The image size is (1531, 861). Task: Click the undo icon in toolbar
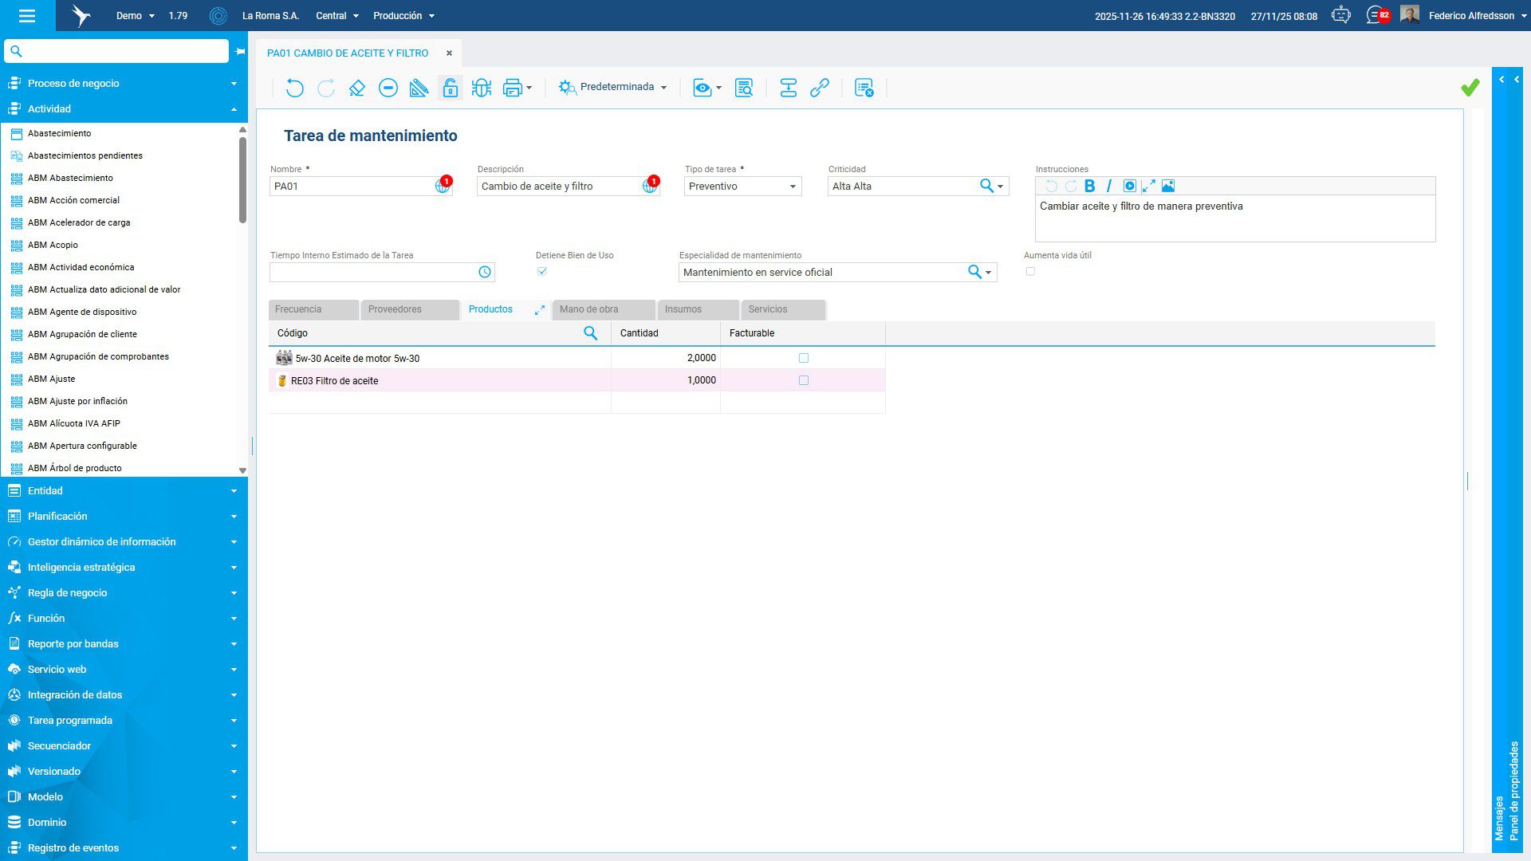294,88
